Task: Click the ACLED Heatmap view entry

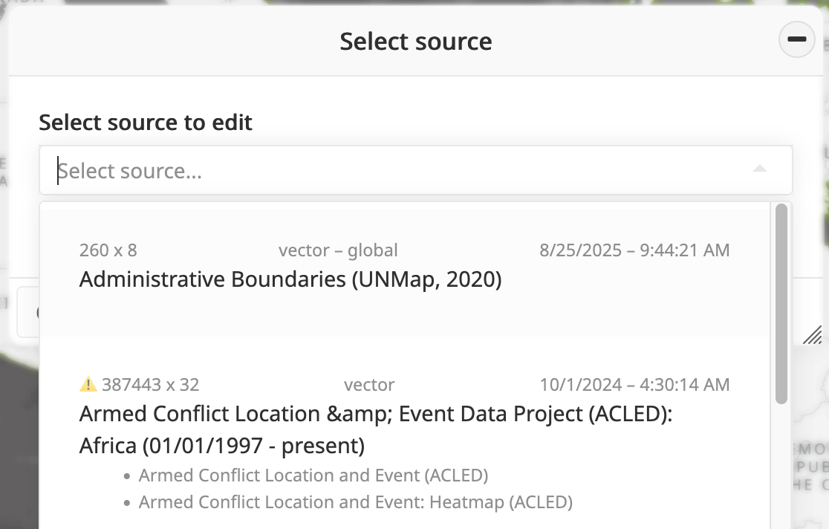Action: click(x=355, y=502)
